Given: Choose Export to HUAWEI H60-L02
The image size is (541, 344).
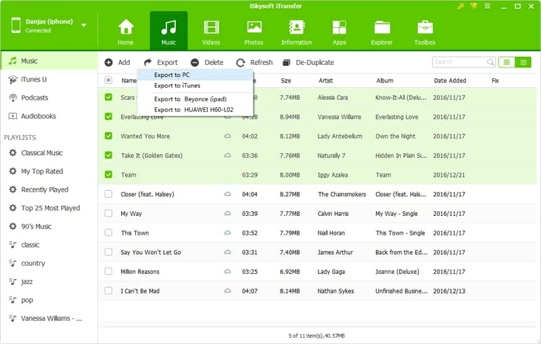Looking at the screenshot, I should click(x=193, y=109).
